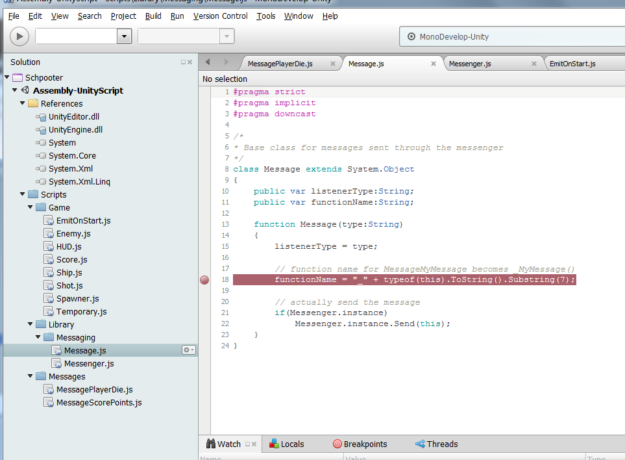Auto-hide the Watch pad
Viewport: 625px width, 460px height.
pyautogui.click(x=247, y=444)
